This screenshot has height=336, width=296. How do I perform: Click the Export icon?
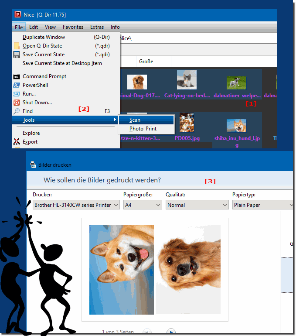click(17, 142)
